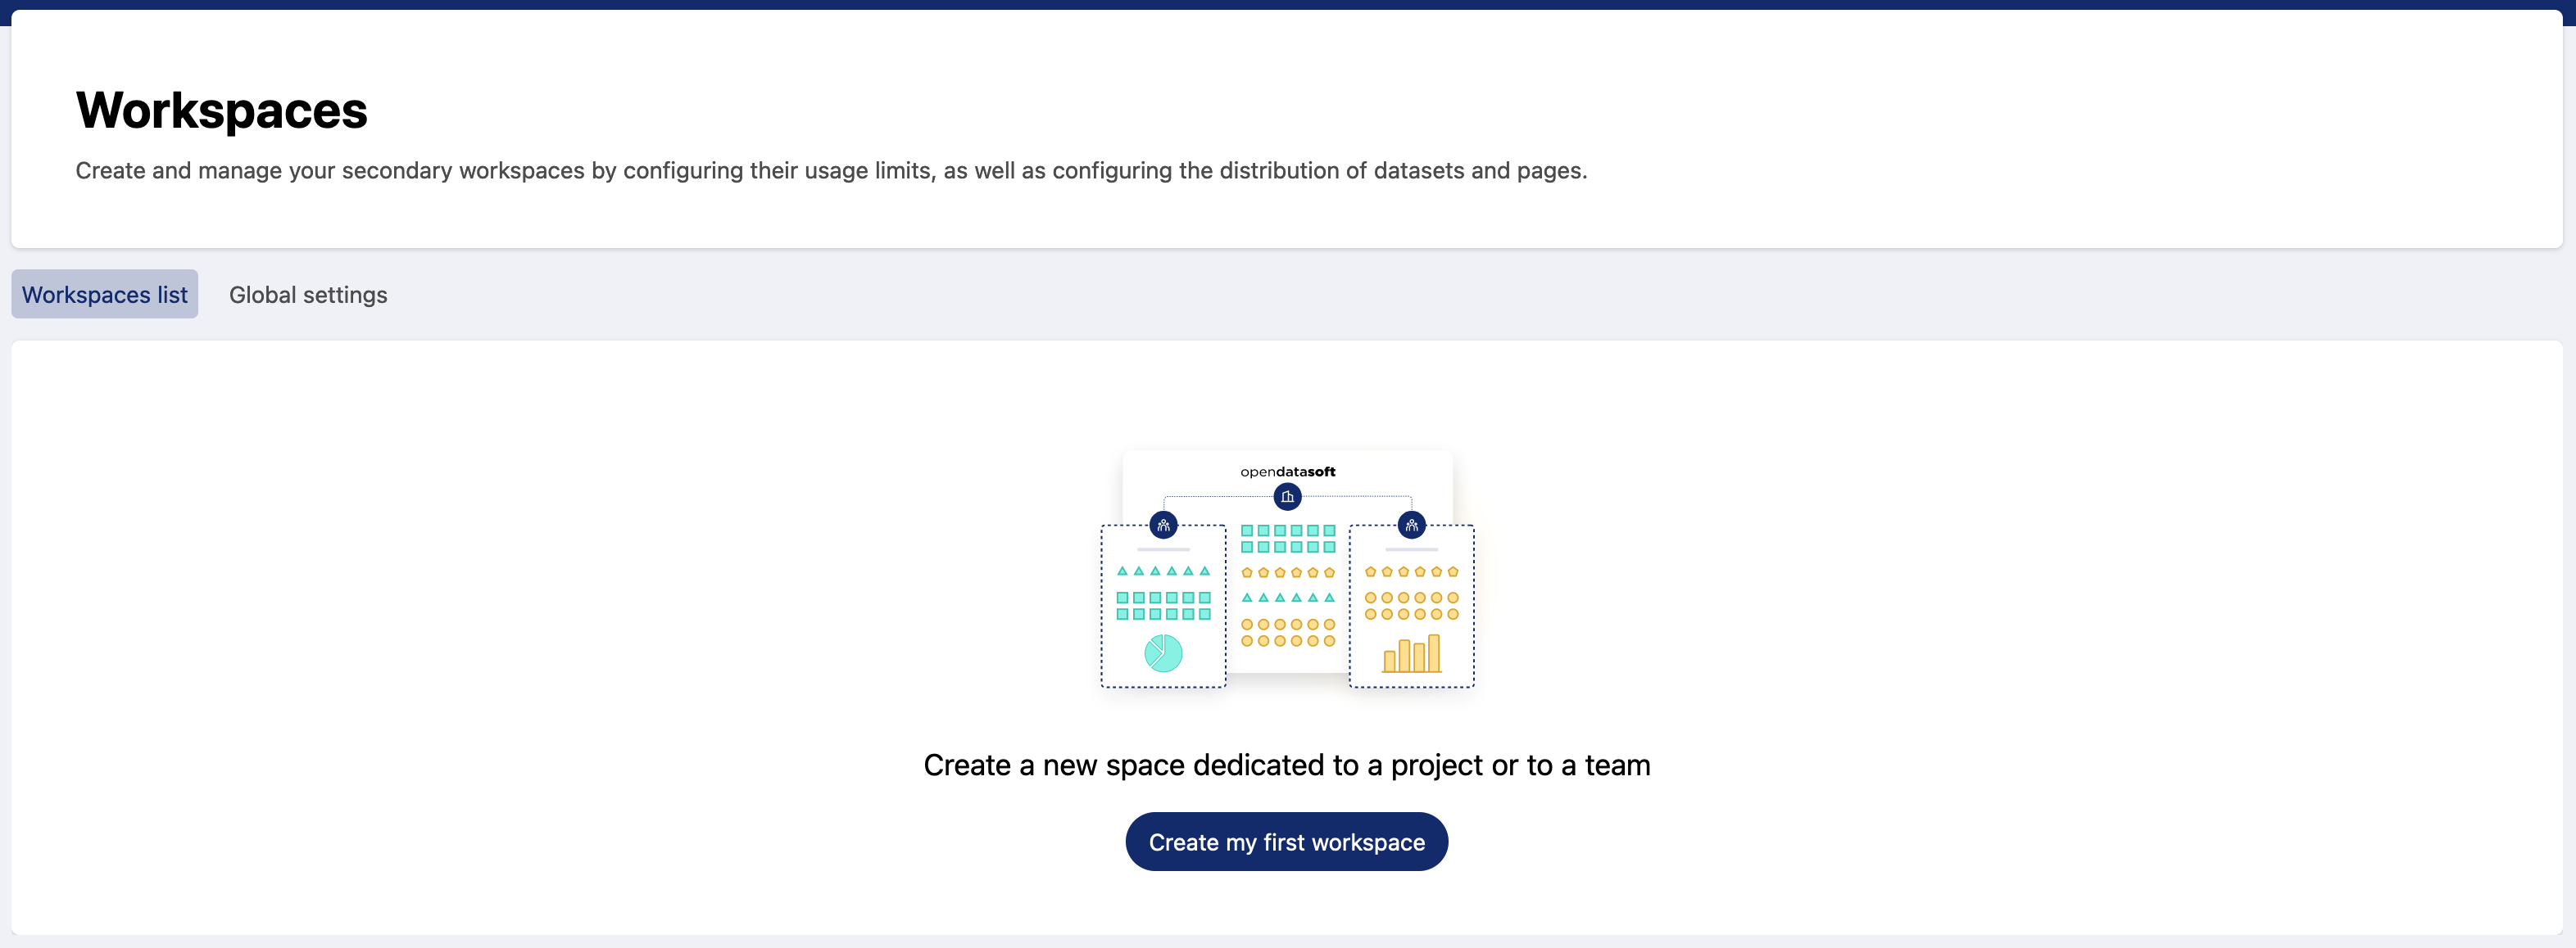Click the Workspaces page heading
This screenshot has height=948, width=2576.
pos(222,110)
